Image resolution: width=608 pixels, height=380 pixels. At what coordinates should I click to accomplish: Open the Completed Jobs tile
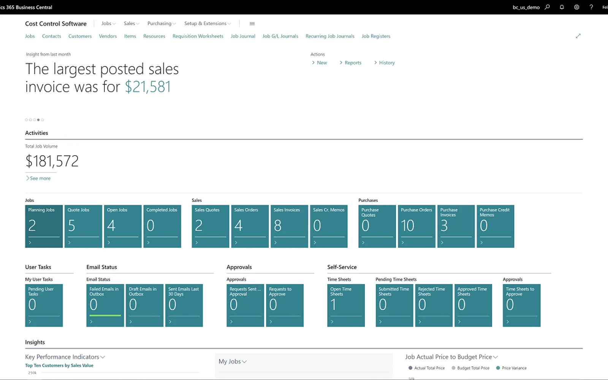pyautogui.click(x=162, y=226)
